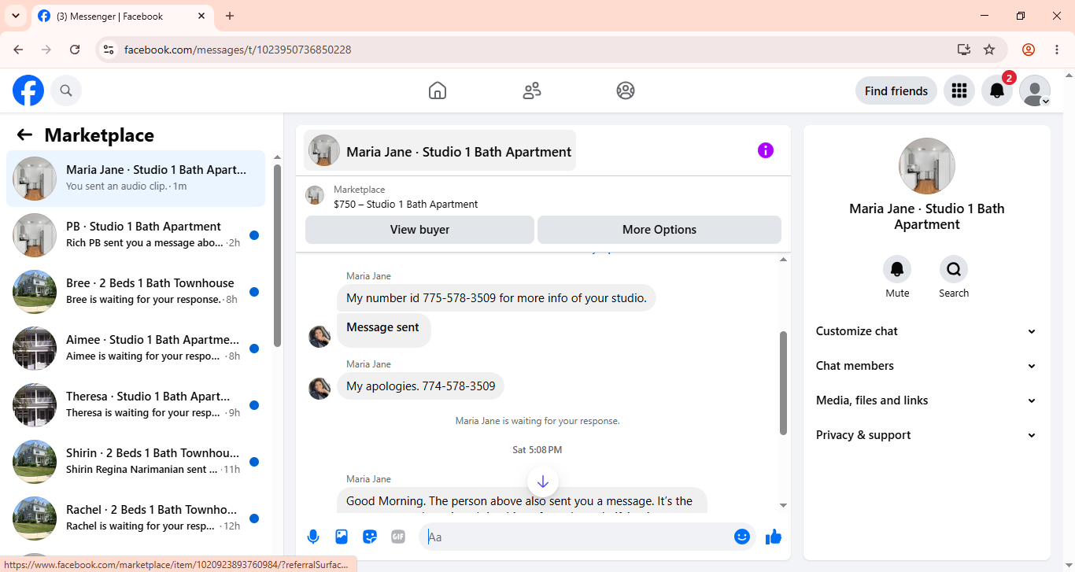Open the Chrome profile icon

[x=1029, y=50]
